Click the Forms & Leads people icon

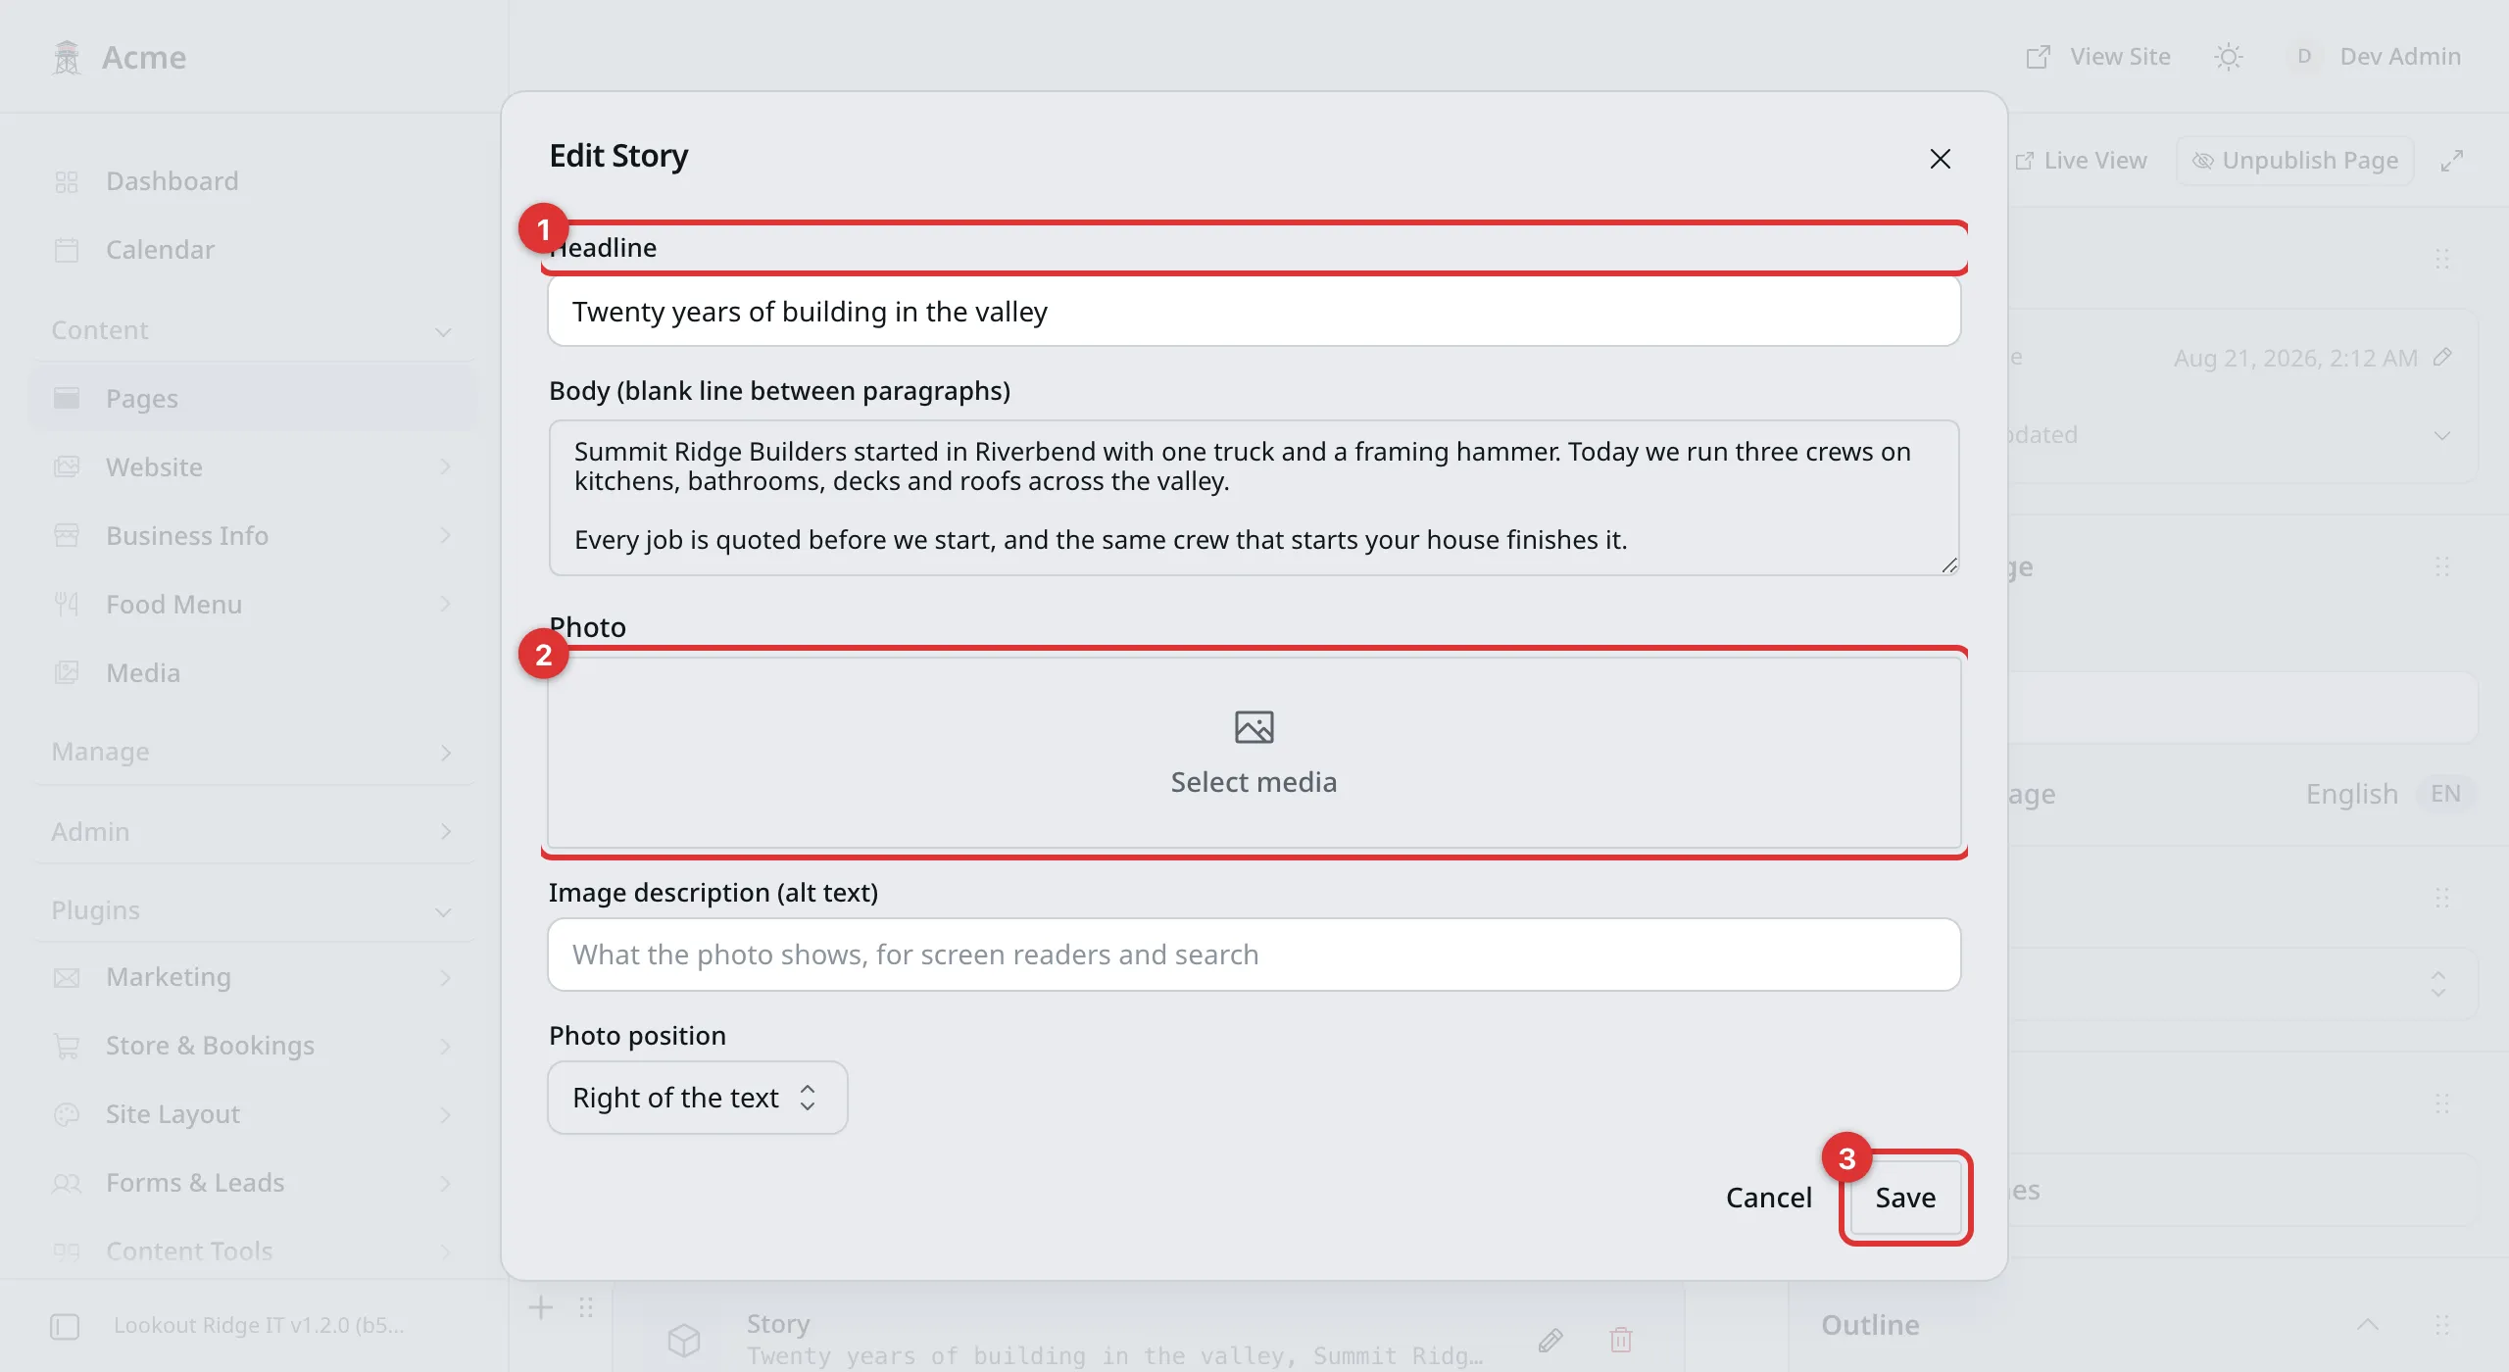67,1183
